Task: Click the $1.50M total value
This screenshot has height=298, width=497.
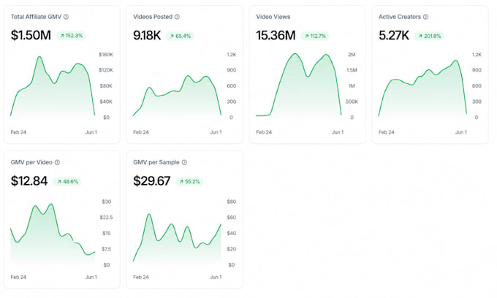Action: pyautogui.click(x=31, y=35)
